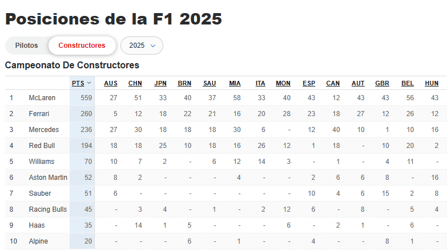This screenshot has width=447, height=251.
Task: Select the Aston Martin row
Action: [225, 178]
